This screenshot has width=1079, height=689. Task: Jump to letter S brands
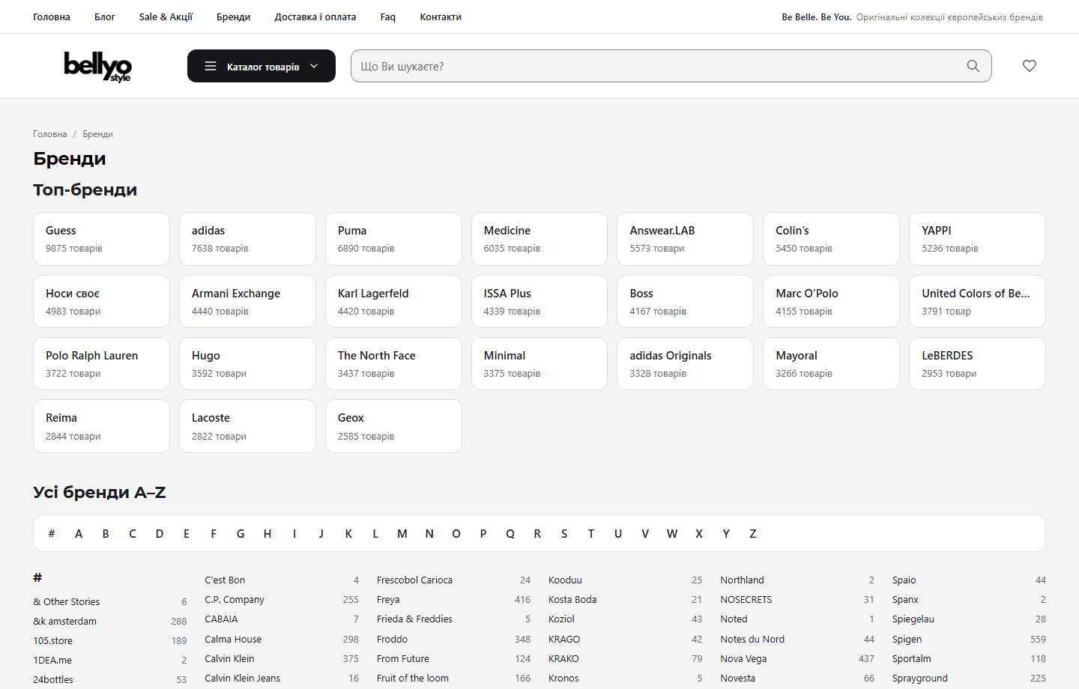pyautogui.click(x=564, y=533)
